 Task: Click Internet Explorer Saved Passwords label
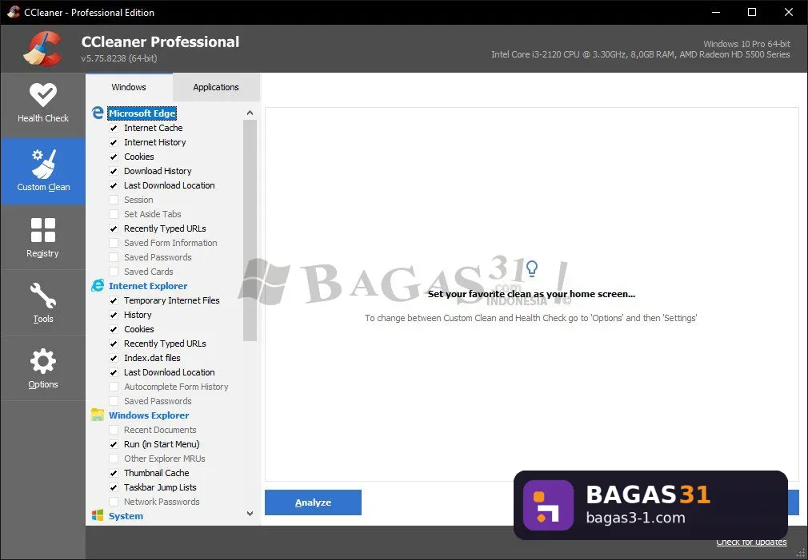pos(158,401)
